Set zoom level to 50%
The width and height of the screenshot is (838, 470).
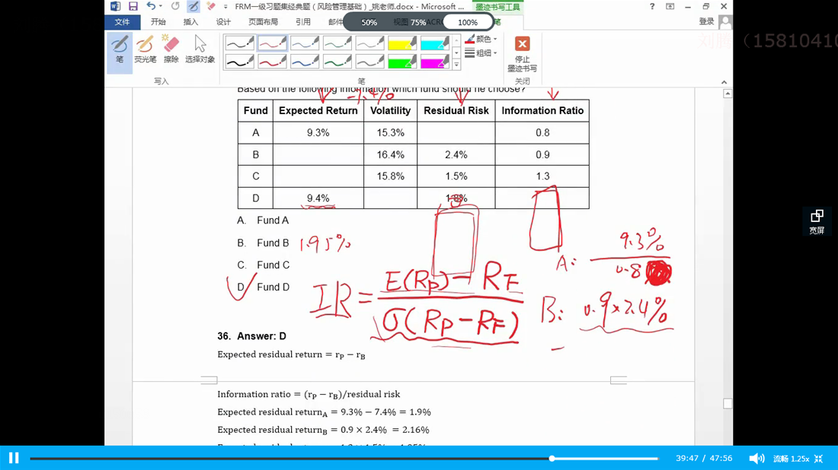click(x=369, y=23)
